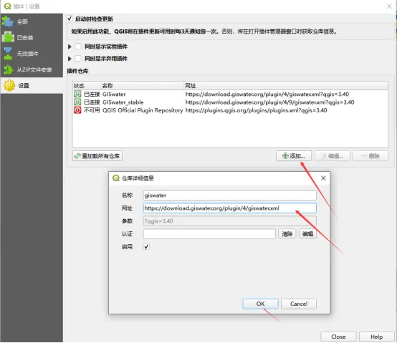Click the 删除 (Delete) repository button

pyautogui.click(x=370, y=156)
